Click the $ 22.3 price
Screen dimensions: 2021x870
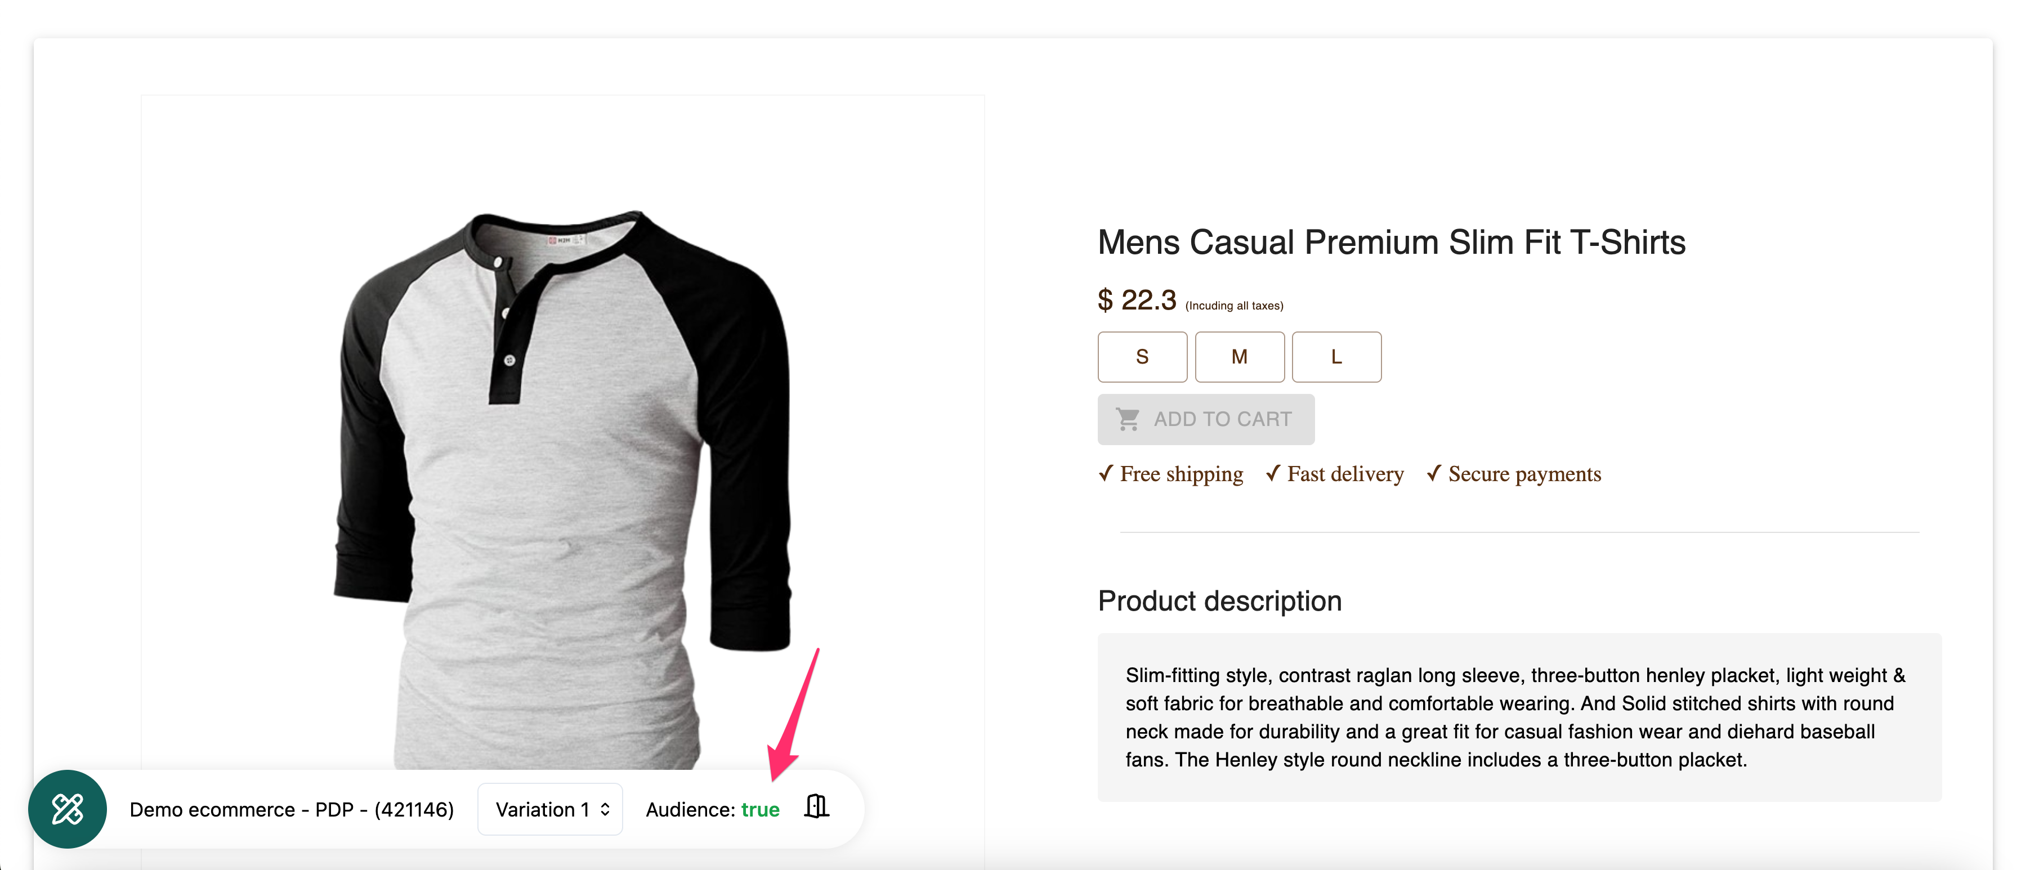pyautogui.click(x=1137, y=300)
